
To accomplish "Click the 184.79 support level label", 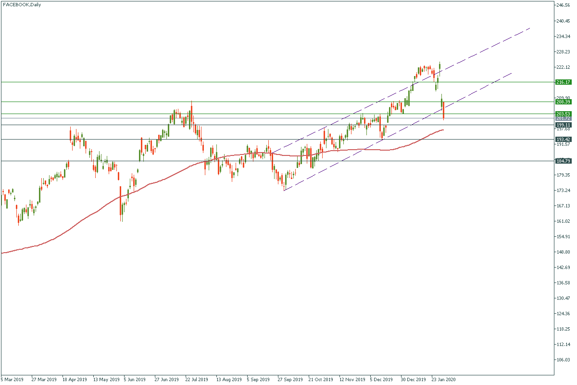I will 562,161.
